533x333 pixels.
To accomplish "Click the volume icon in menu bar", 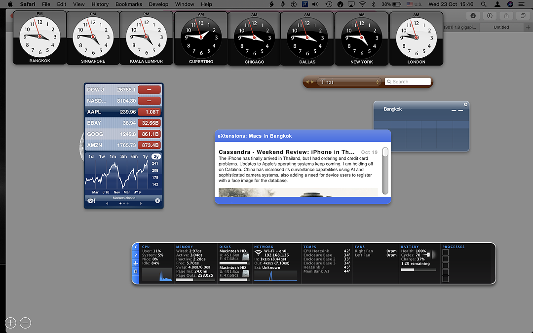I will click(x=315, y=4).
